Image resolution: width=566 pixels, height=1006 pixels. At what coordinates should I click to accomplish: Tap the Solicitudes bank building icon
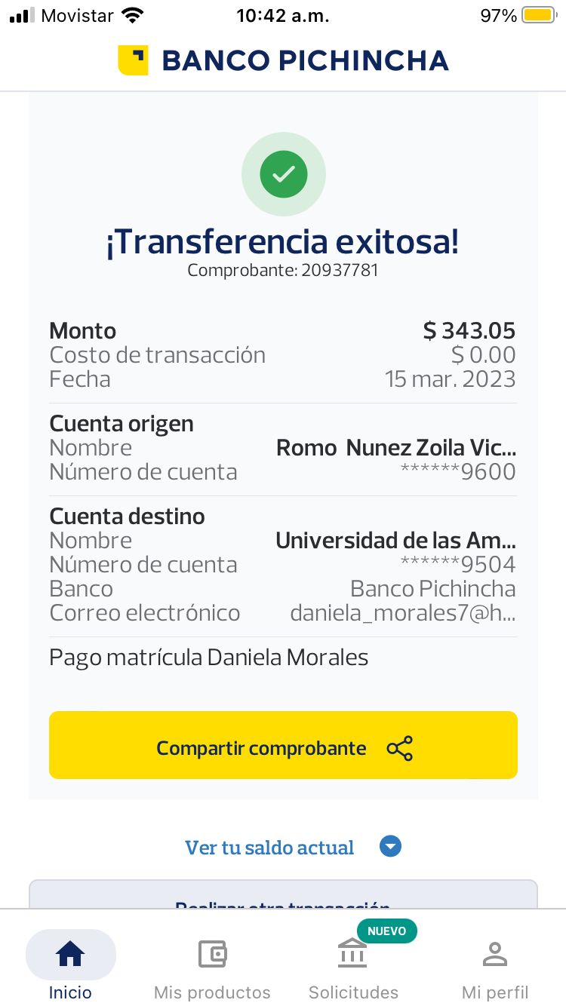point(352,955)
